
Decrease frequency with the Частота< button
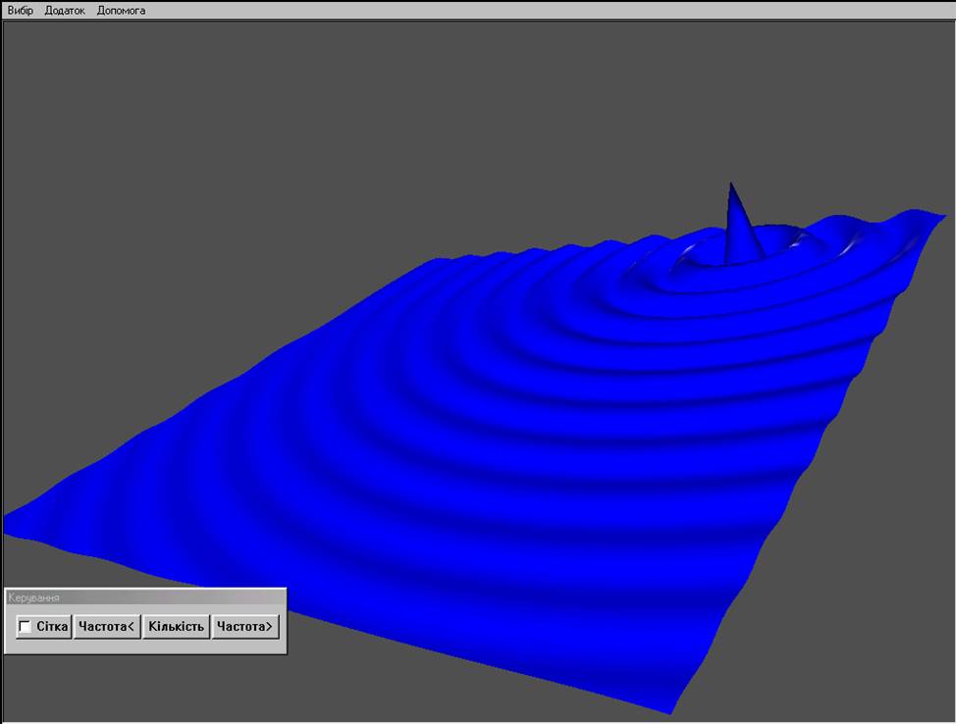107,627
